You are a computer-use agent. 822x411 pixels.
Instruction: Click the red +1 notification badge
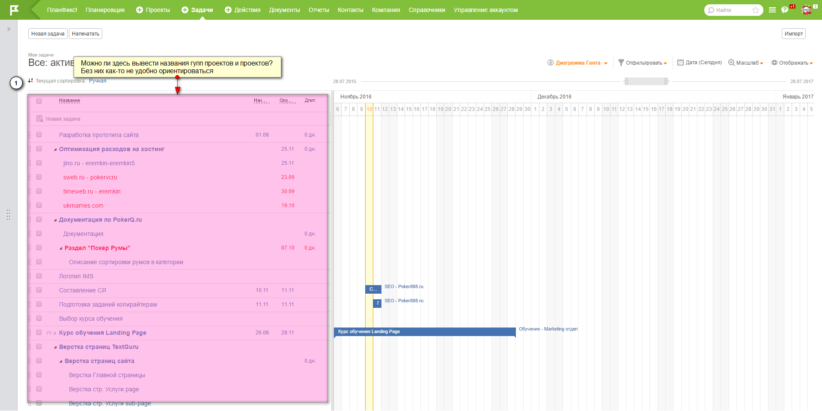coord(792,6)
